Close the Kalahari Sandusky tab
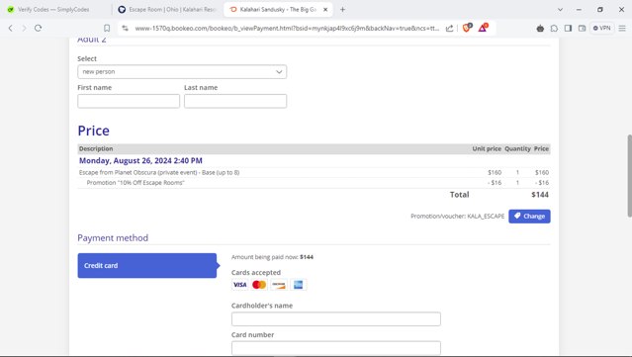Screen dimensions: 632x357 click(325, 9)
